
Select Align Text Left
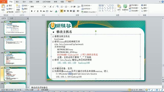(61, 11)
